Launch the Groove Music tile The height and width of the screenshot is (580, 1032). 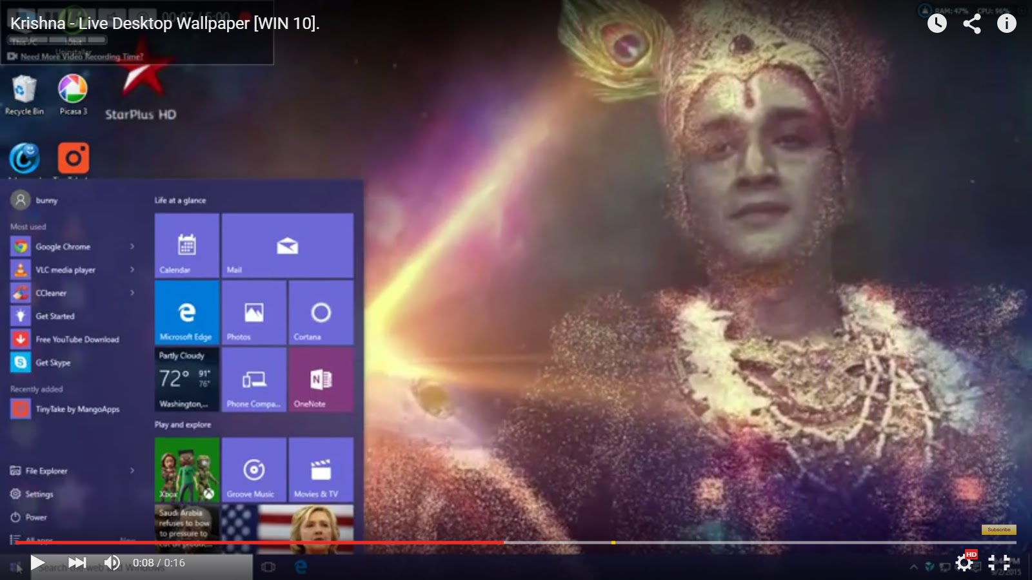coord(254,470)
